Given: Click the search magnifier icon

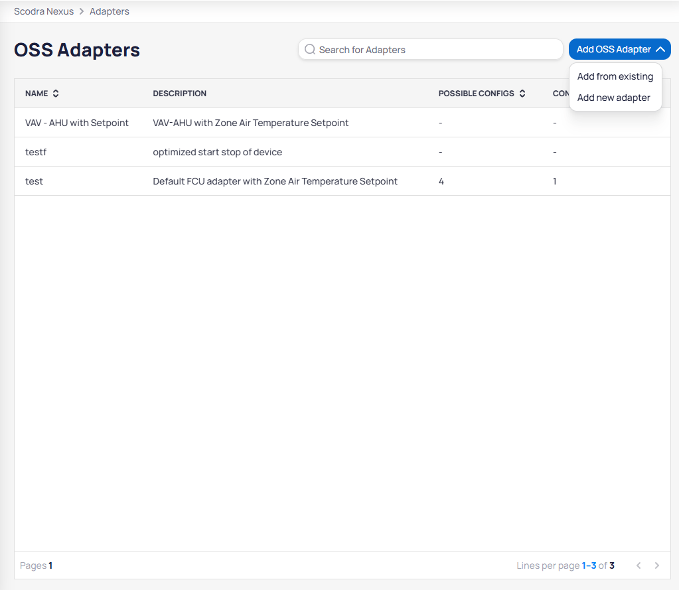Looking at the screenshot, I should click(309, 49).
